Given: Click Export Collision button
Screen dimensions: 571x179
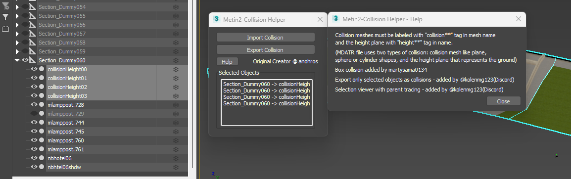Looking at the screenshot, I should click(266, 50).
